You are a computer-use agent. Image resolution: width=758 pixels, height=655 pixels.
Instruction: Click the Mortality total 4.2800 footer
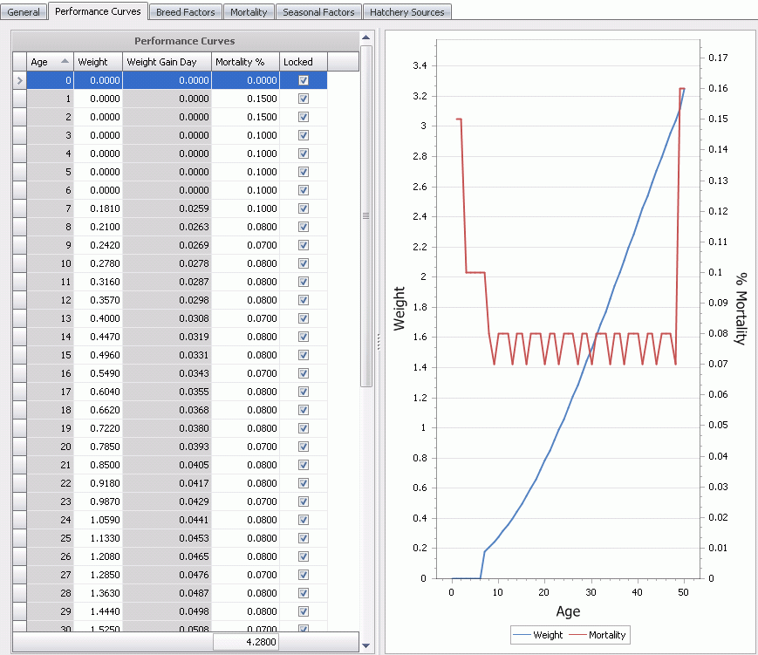(246, 642)
